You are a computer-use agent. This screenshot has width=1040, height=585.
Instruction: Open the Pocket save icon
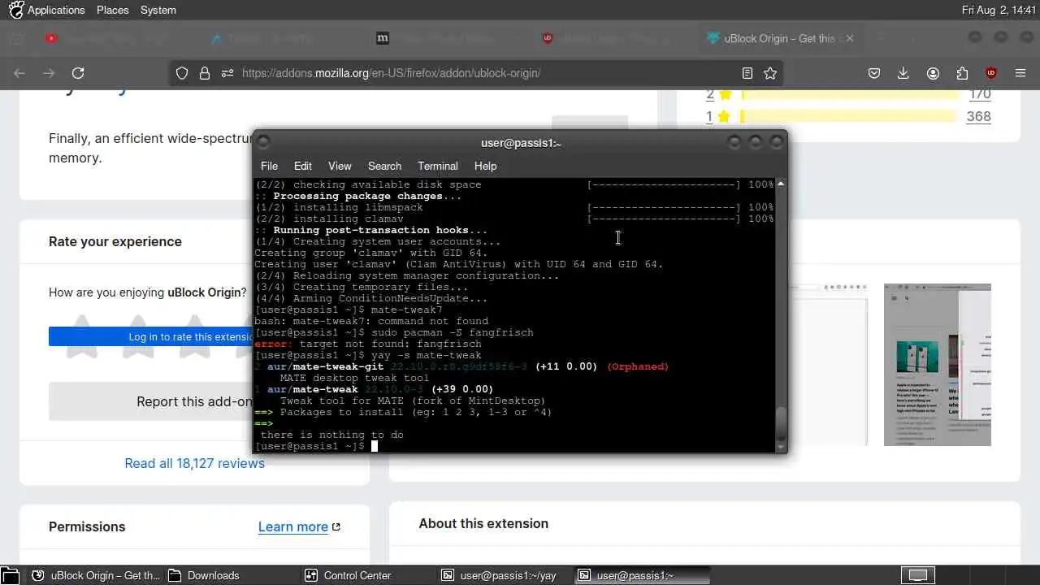pyautogui.click(x=874, y=73)
